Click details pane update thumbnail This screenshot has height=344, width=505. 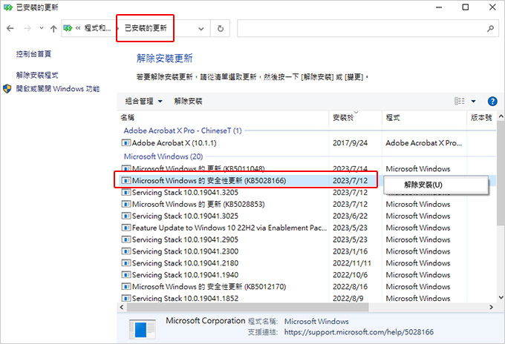point(142,329)
